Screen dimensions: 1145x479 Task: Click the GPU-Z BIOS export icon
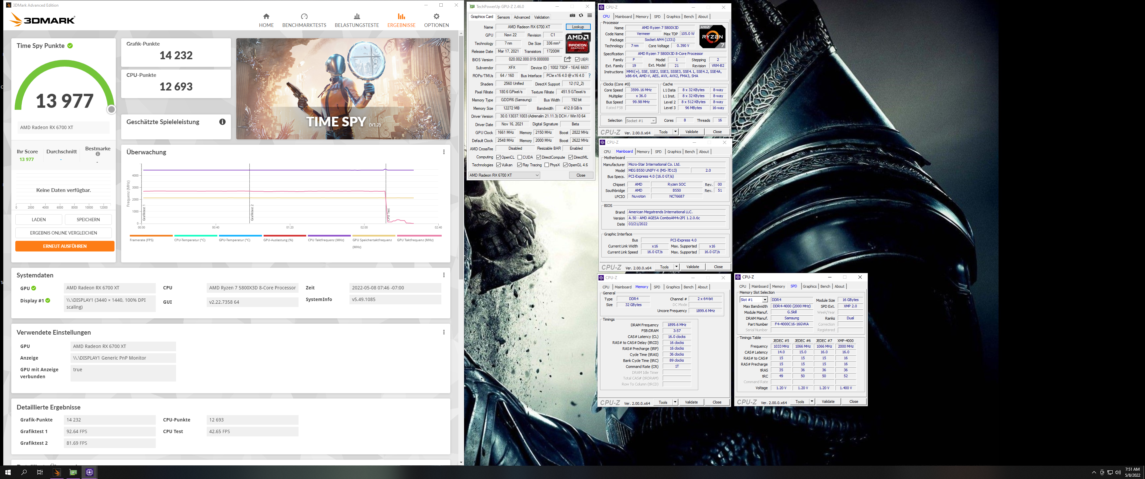coord(568,59)
